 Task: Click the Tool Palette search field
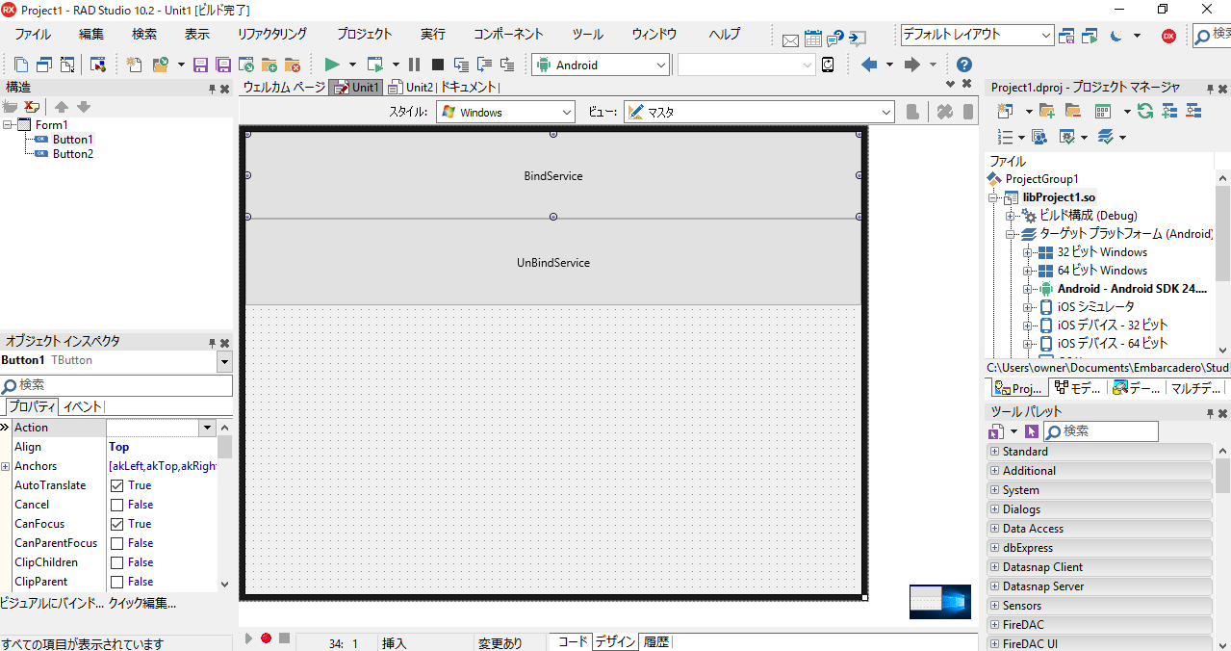(1101, 432)
